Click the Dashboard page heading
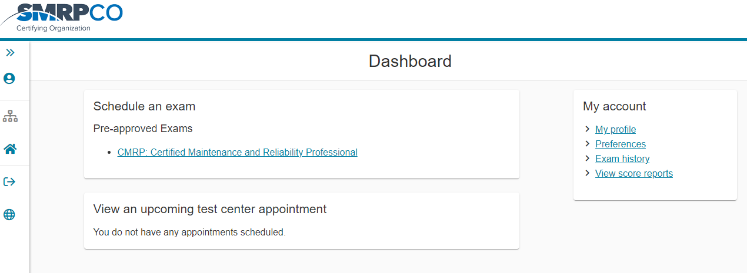The width and height of the screenshot is (747, 273). pos(410,61)
